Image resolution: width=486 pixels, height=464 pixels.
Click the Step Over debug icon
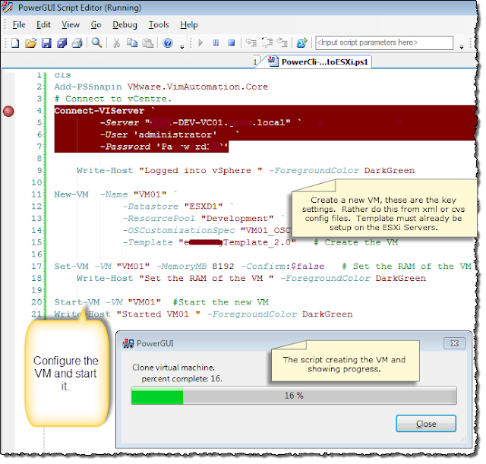point(267,43)
